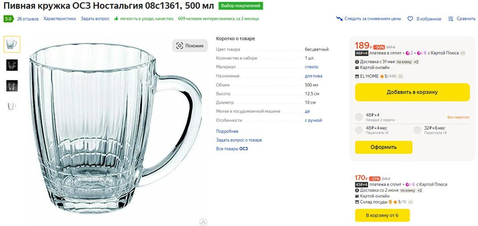The height and width of the screenshot is (226, 478).
Task: Click the EL'HOME seller star rating
Action: click(382, 76)
